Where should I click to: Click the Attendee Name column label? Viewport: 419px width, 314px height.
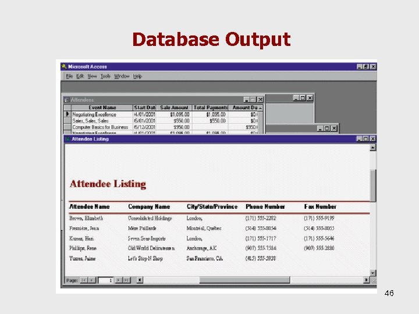(89, 206)
